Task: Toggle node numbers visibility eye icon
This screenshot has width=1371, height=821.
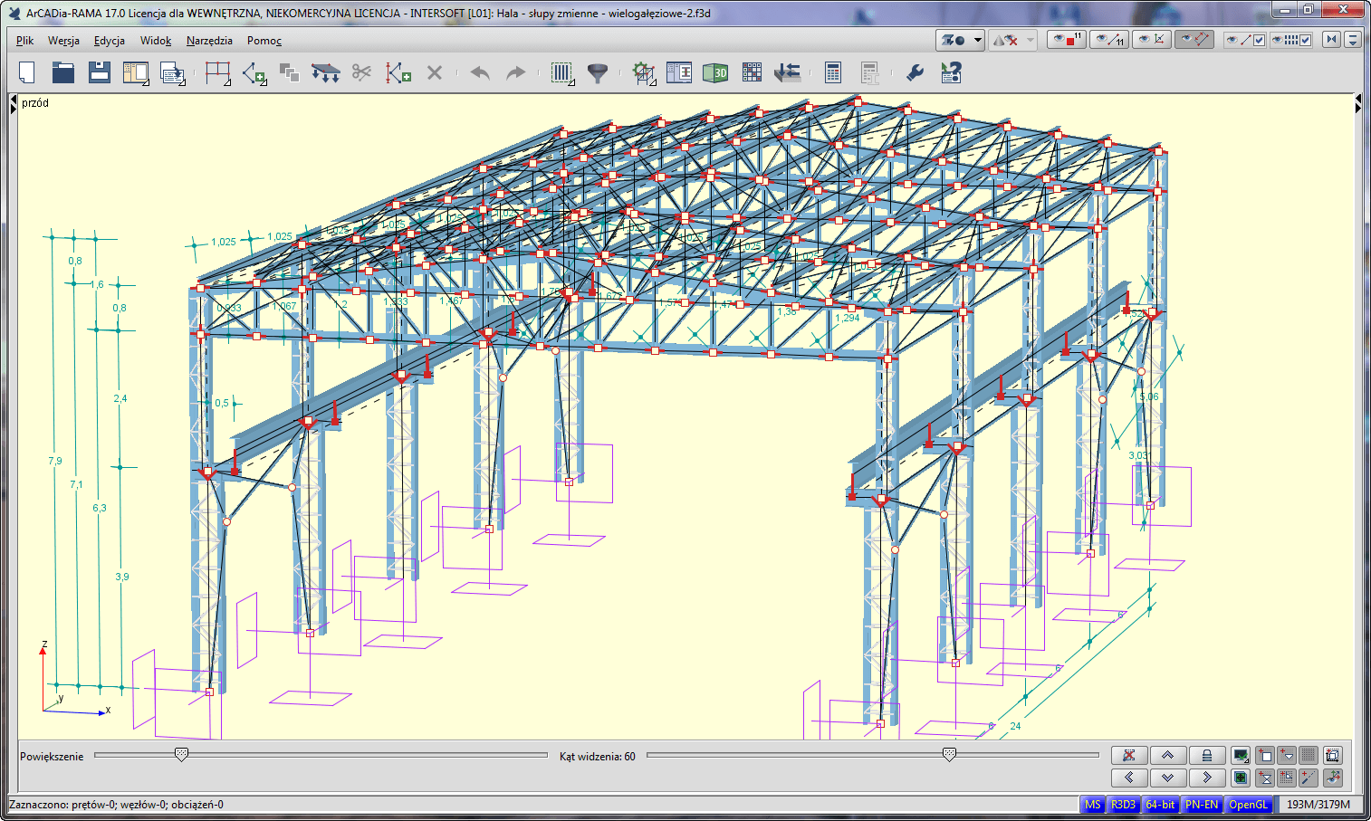Action: click(x=1066, y=40)
